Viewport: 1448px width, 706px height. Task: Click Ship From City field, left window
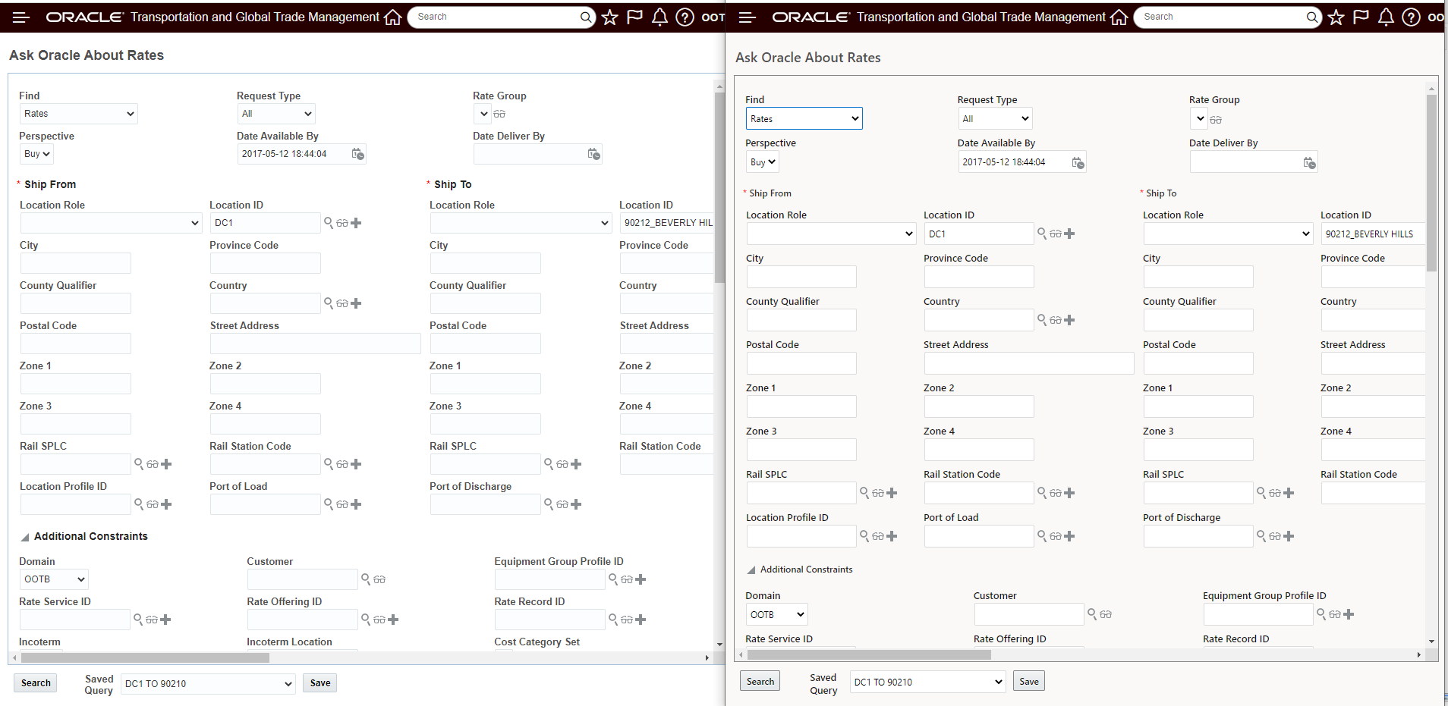point(76,263)
